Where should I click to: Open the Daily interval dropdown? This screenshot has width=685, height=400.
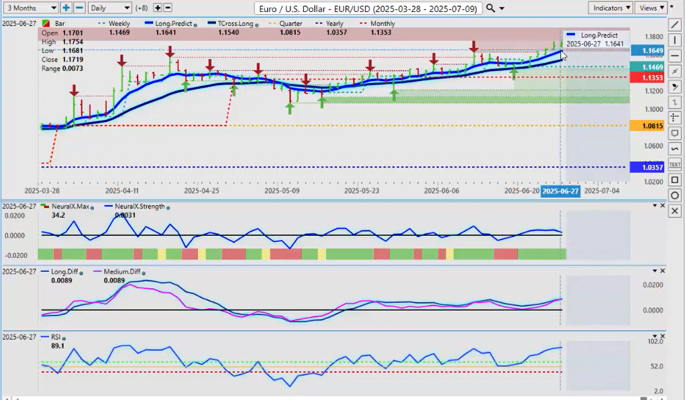tap(109, 8)
